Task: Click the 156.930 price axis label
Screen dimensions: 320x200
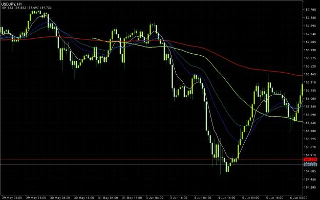Action: pos(310,50)
